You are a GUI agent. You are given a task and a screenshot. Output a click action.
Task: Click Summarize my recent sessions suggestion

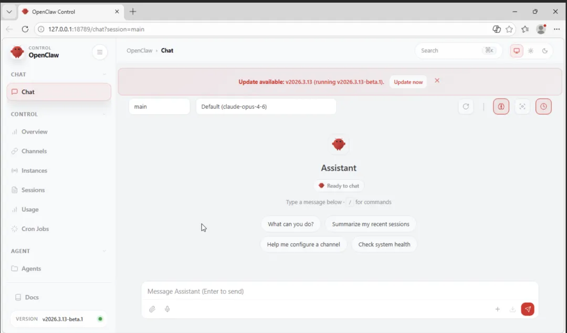click(x=371, y=224)
